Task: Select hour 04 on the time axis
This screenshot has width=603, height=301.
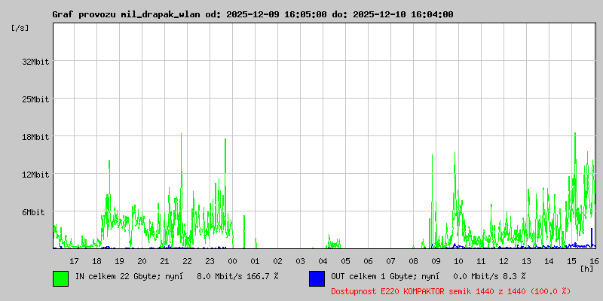Action: point(323,260)
